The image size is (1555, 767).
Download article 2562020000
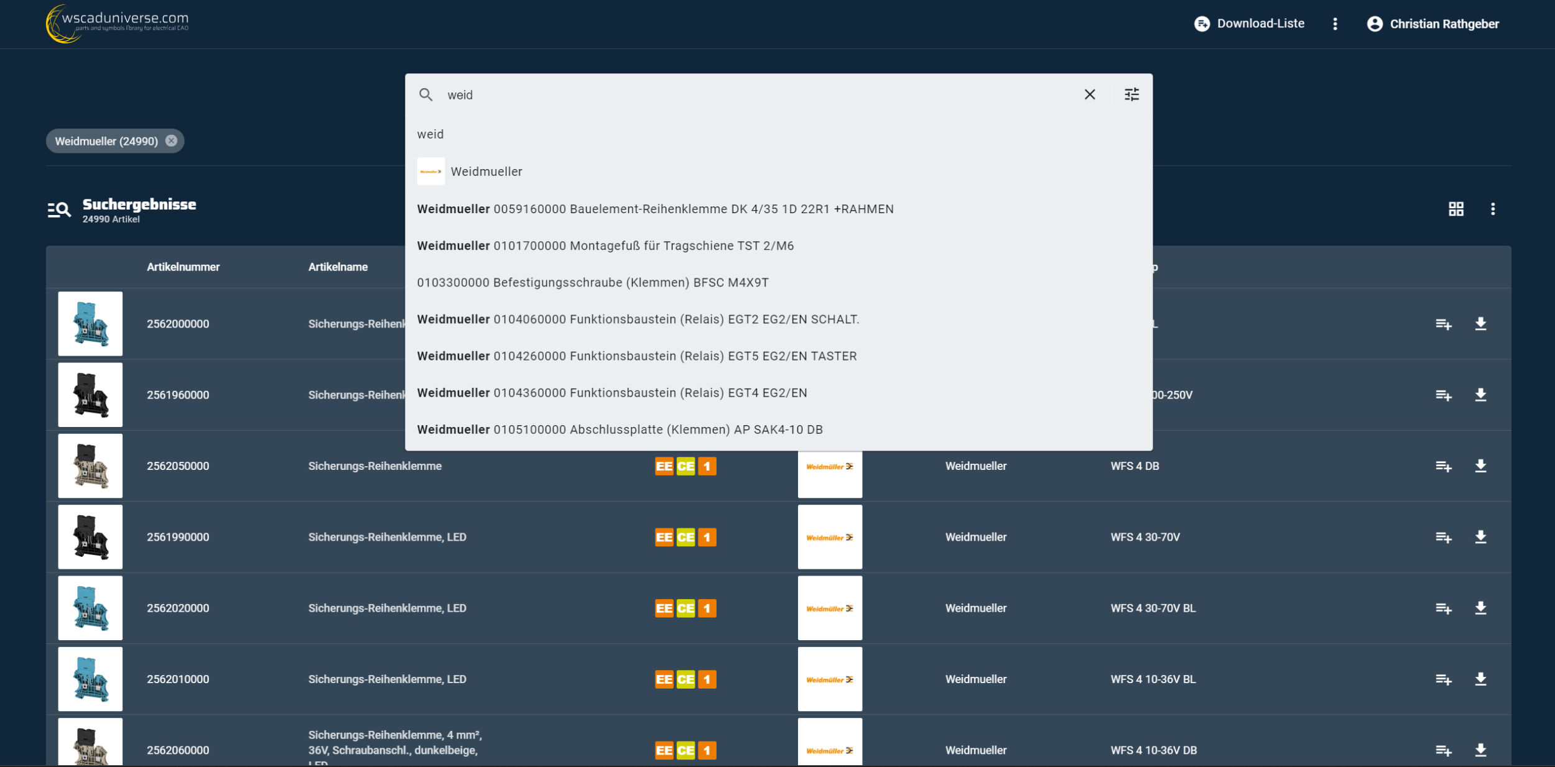[1480, 608]
